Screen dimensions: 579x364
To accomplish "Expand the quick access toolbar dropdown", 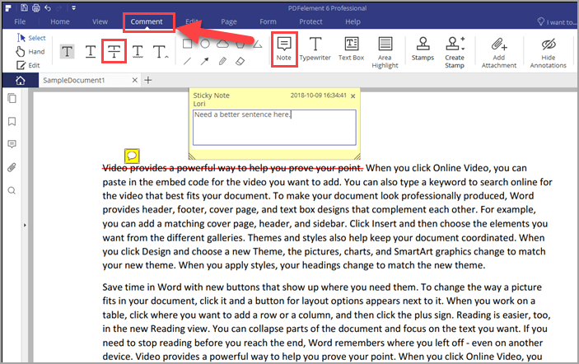I will click(x=73, y=7).
